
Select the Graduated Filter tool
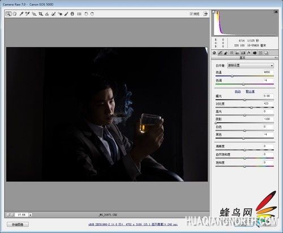72,14
